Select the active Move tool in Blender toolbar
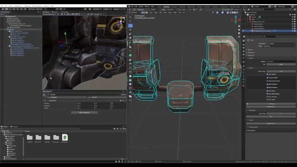Image resolution: width=297 pixels, height=167 pixels. [130, 26]
